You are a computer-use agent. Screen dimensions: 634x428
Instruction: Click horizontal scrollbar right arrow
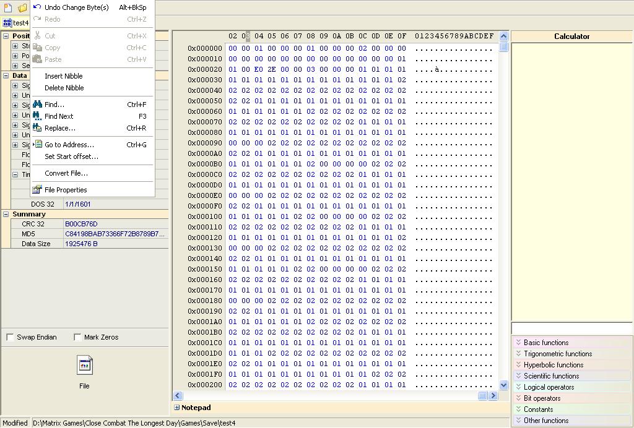[493, 396]
